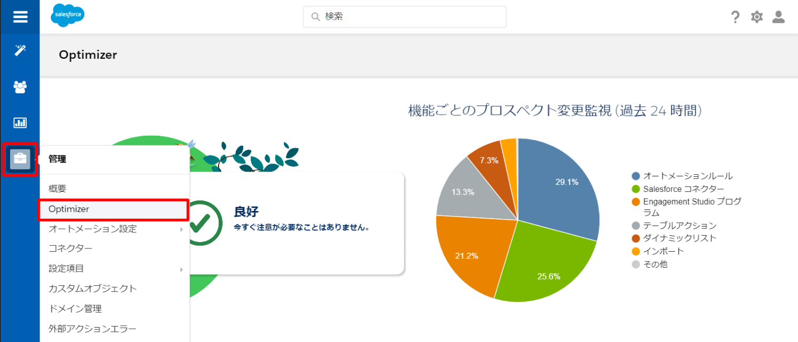Open 外部アクションエラー menu entry

pos(92,329)
